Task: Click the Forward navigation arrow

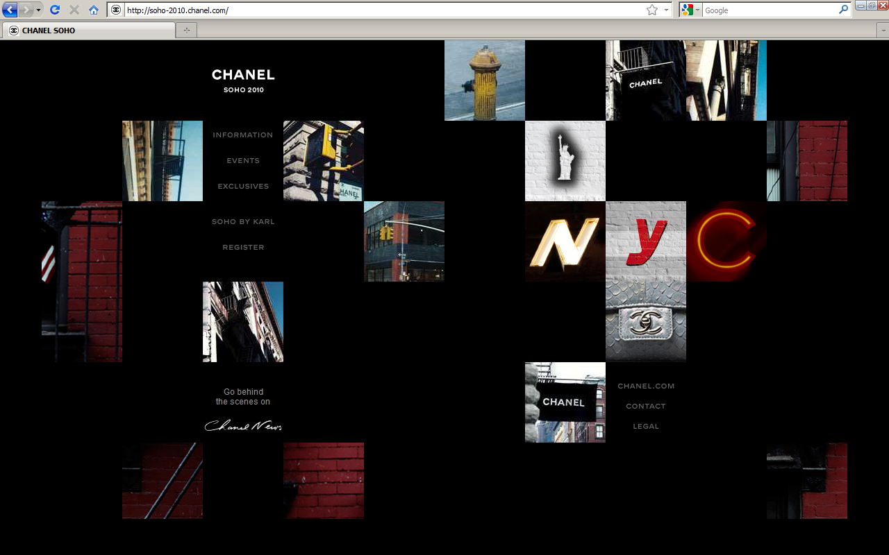Action: (26, 10)
